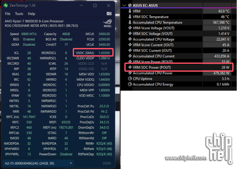Screen dimensions: 237x169
Task: Click bolt icon beside VRM SOC Power
Action: point(130,67)
